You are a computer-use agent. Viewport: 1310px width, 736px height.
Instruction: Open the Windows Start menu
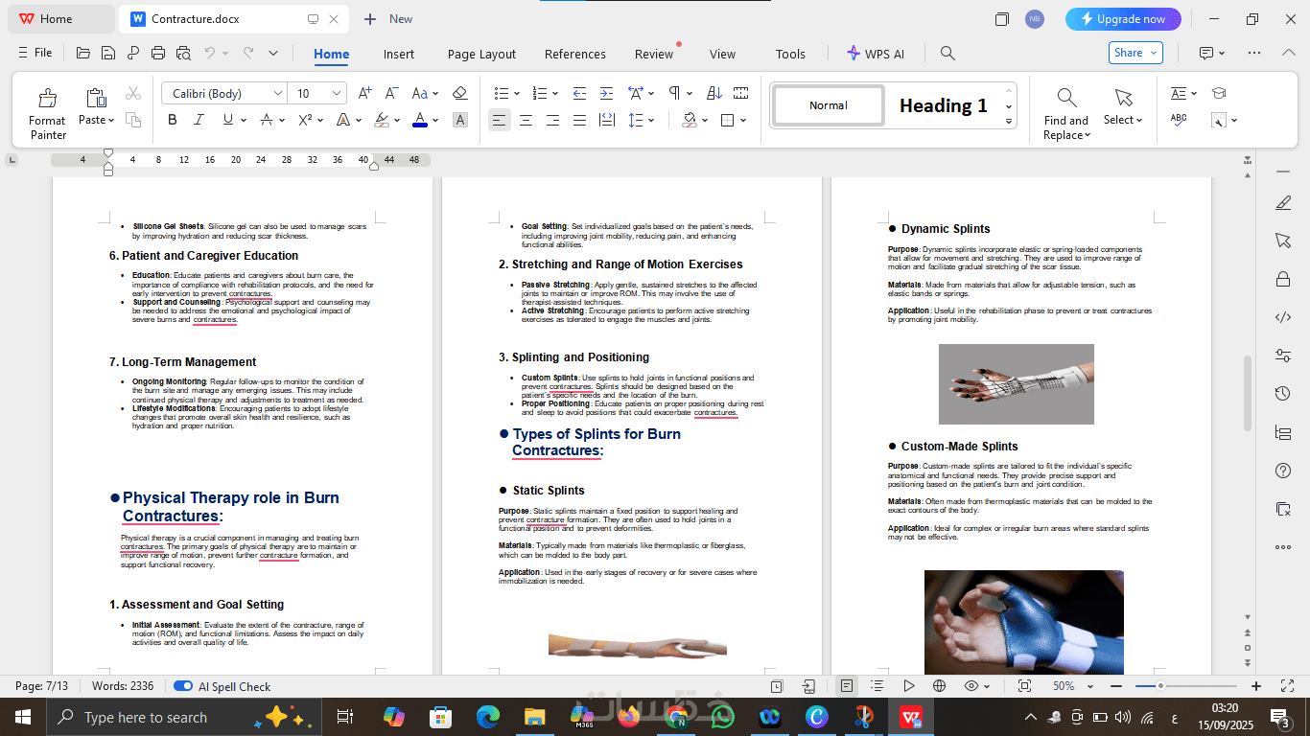coord(22,717)
